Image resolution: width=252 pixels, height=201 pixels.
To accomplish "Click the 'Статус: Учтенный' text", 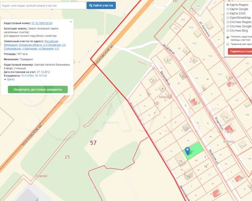I will [15, 68].
